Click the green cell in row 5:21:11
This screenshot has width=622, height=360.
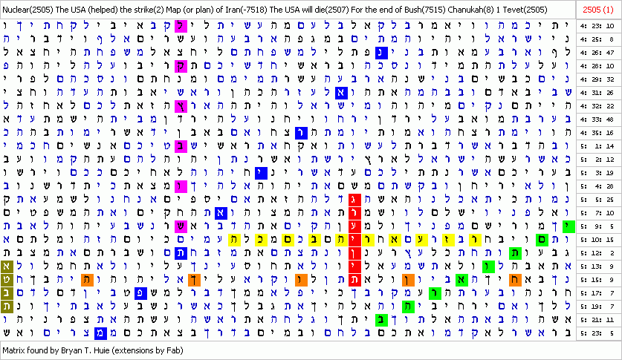[381, 320]
